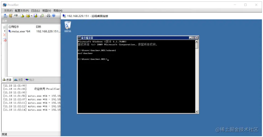
Task: Switch to the 流量 tab
Action: (x=18, y=80)
